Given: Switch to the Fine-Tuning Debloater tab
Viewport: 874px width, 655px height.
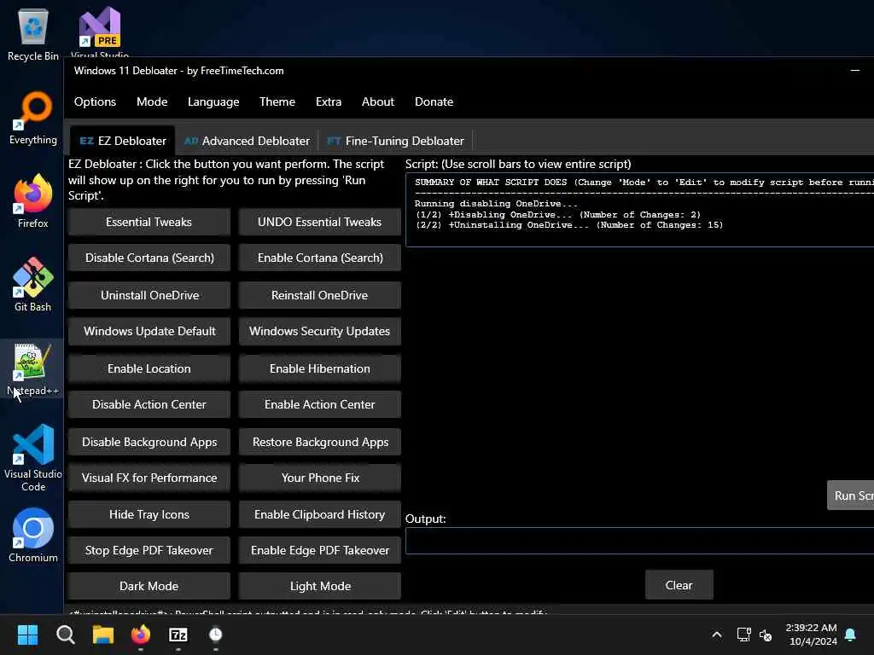Looking at the screenshot, I should 395,141.
